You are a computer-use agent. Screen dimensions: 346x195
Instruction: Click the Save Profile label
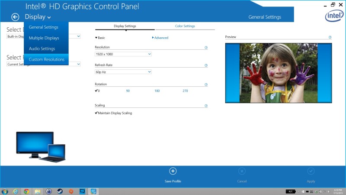pyautogui.click(x=173, y=181)
